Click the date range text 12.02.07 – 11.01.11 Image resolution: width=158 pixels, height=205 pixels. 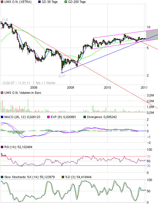[x=16, y=83]
